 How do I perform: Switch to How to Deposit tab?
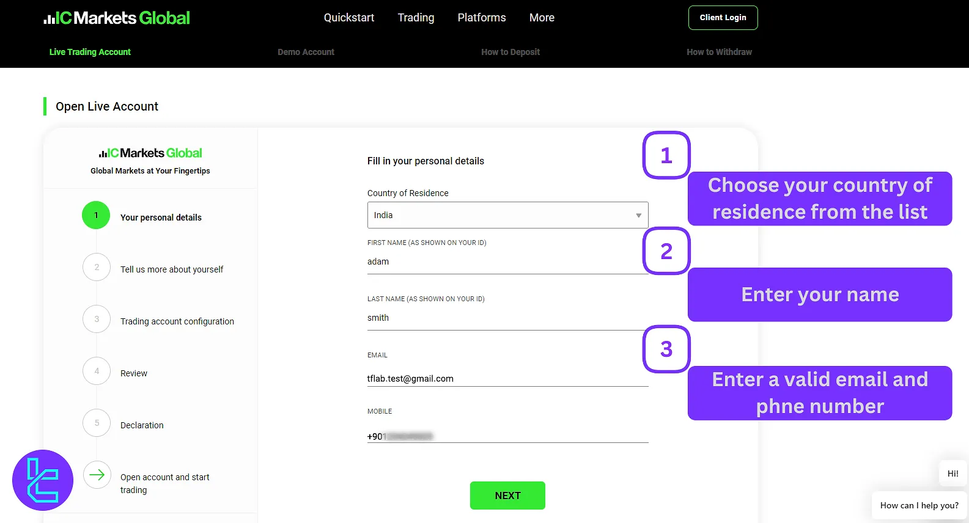510,52
